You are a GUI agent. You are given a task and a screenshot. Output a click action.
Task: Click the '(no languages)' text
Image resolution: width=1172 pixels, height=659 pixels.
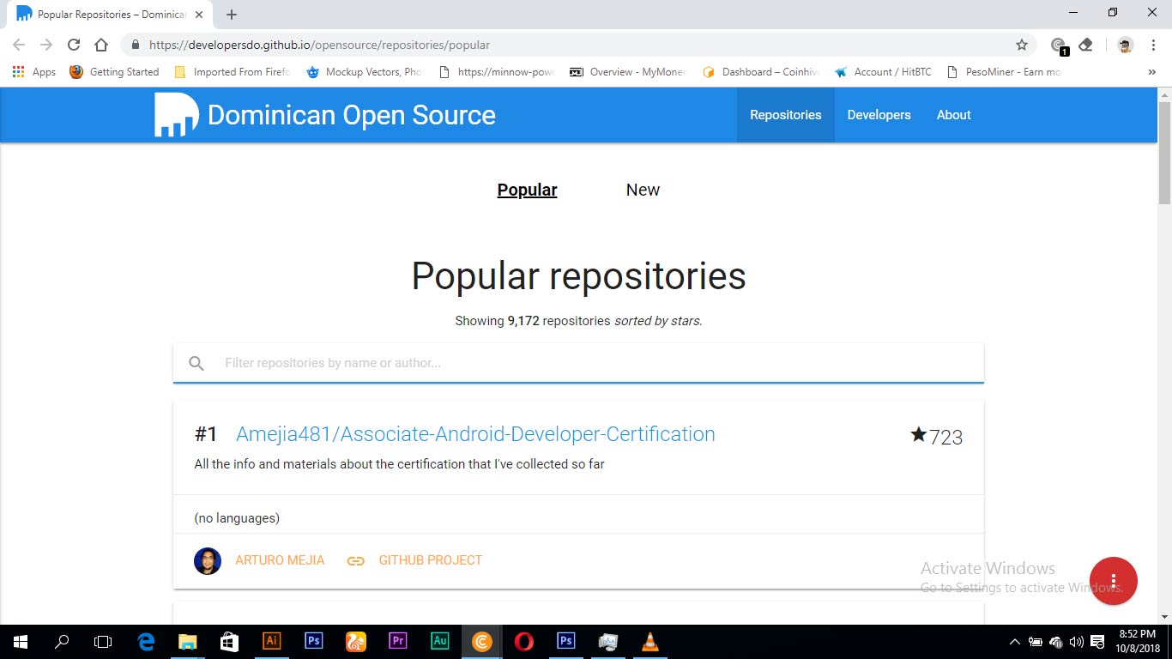click(237, 518)
